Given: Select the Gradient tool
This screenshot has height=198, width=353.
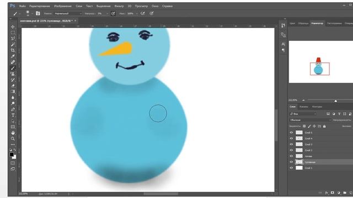Looking at the screenshot, I should (13, 92).
